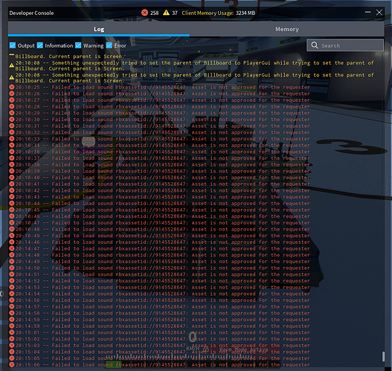This screenshot has width=392, height=371.
Task: Click error icon beside 20:10:43 entry
Action: click(11, 197)
